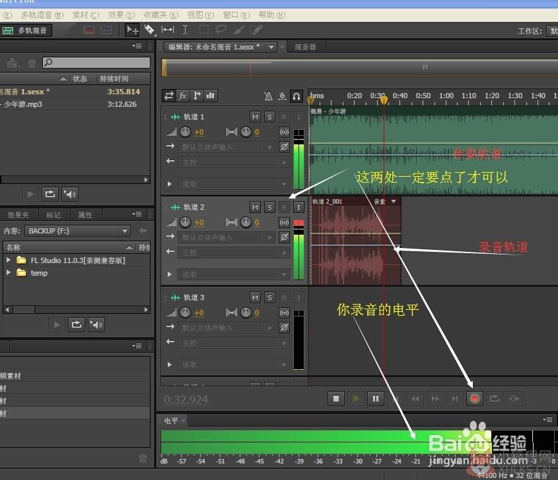
Task: Select the Time Selection tool
Action: pos(185,30)
